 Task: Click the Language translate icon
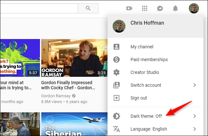coord(116,129)
